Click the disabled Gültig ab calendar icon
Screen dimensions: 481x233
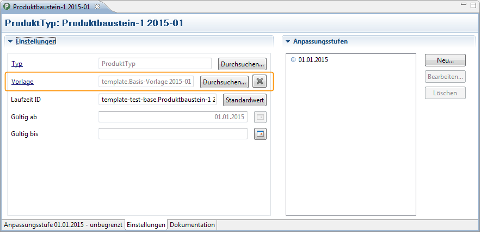[x=260, y=117]
